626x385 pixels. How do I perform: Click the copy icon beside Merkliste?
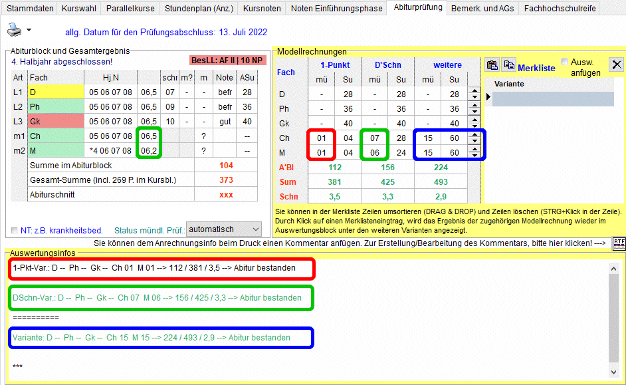(508, 65)
